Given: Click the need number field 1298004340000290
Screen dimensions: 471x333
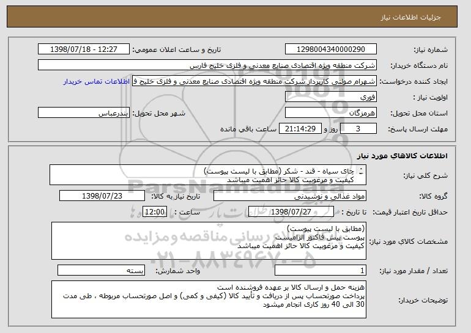Looking at the screenshot, I should pyautogui.click(x=331, y=49).
